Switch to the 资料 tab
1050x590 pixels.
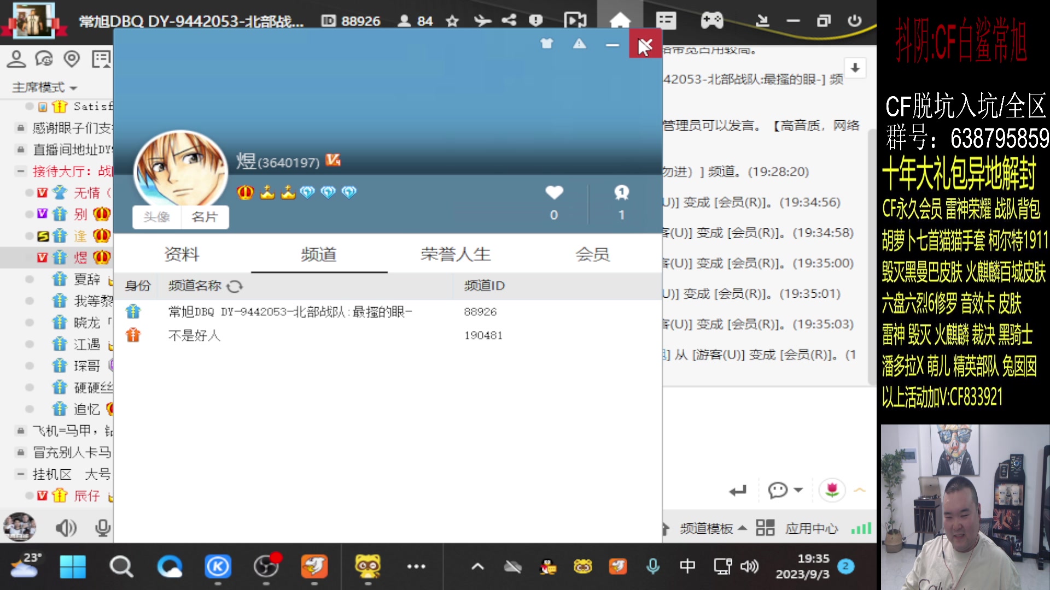[182, 254]
